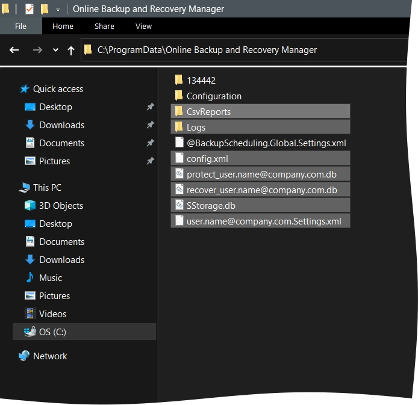Open Videos folder under This PC
This screenshot has height=405, width=418.
point(52,314)
